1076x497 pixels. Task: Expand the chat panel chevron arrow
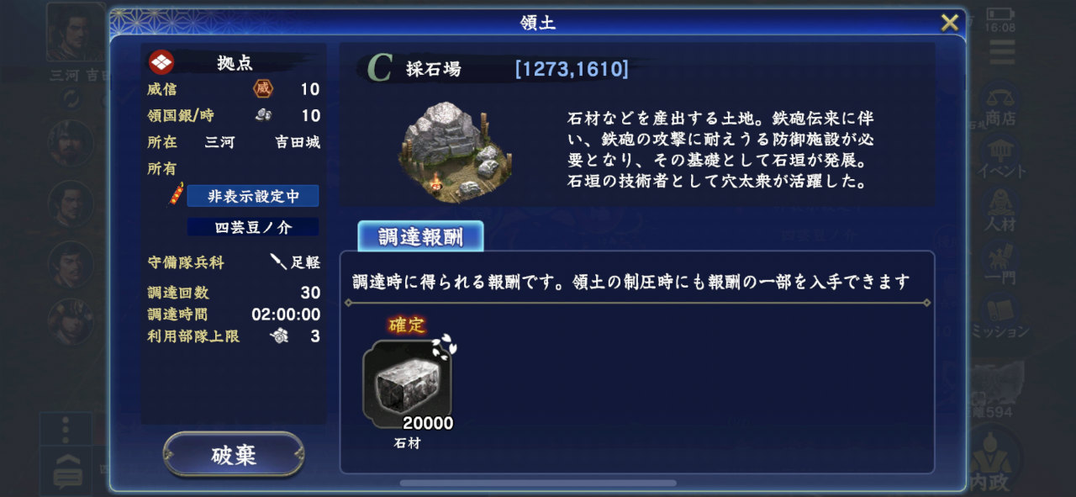[x=67, y=457]
